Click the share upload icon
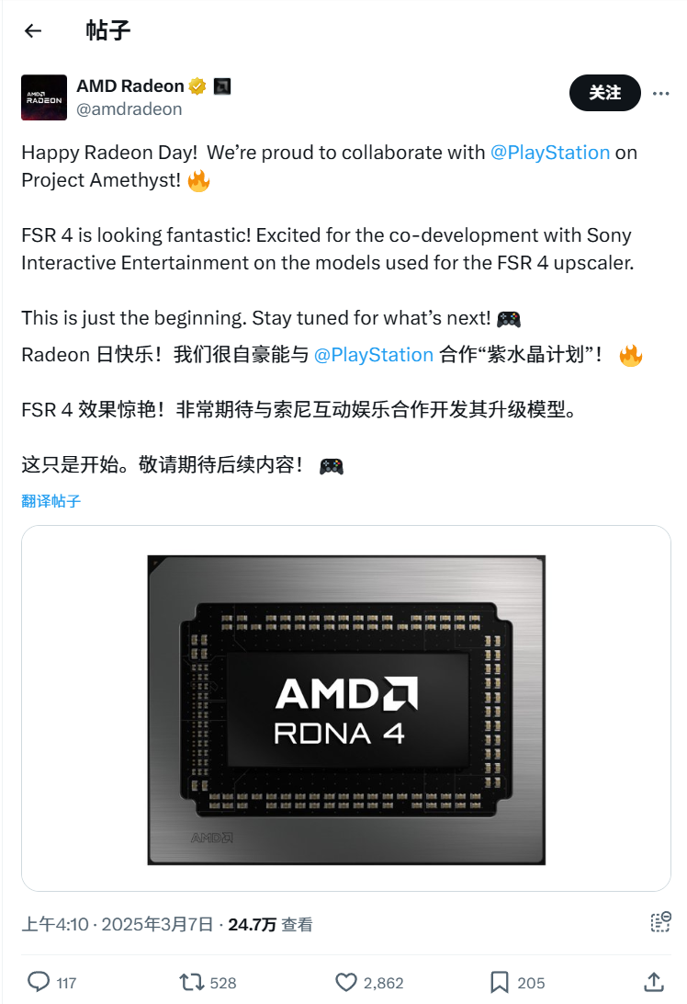 [x=654, y=982]
